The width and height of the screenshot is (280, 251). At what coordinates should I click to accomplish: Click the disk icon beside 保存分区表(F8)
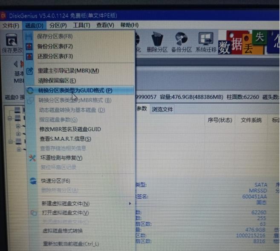click(x=29, y=37)
